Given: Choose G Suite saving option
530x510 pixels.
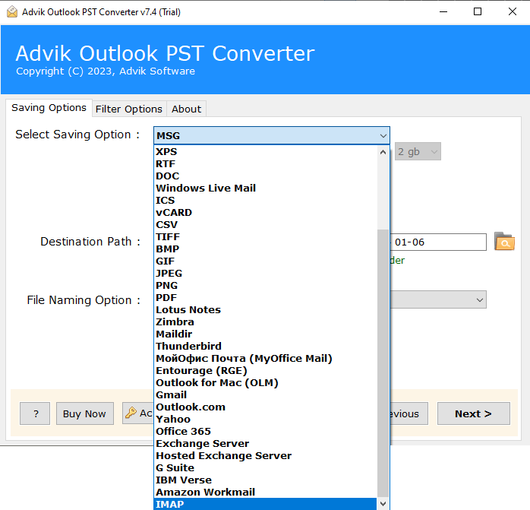Looking at the screenshot, I should [x=265, y=468].
